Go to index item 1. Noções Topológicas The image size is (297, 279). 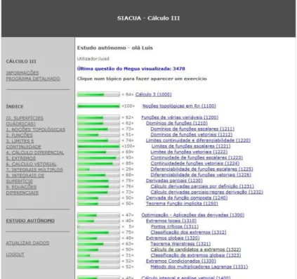(36, 129)
